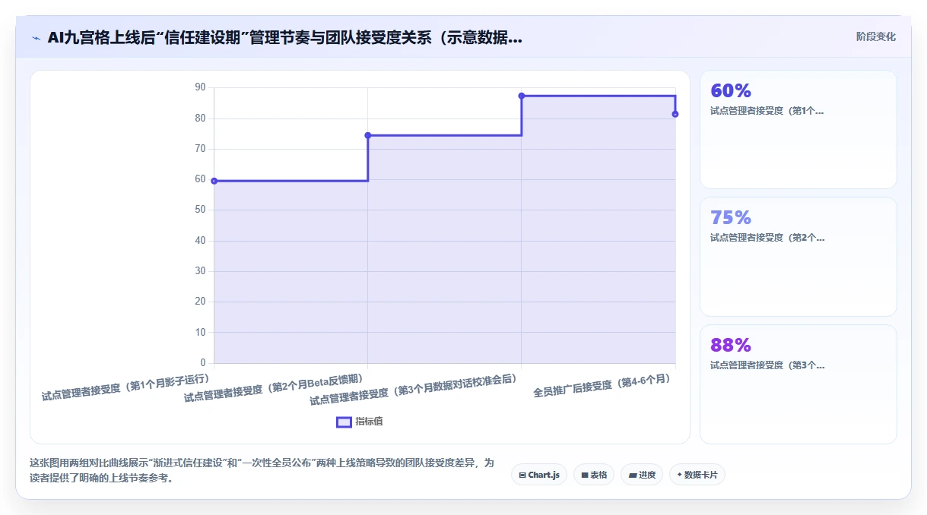Open the 60% metric card

tap(798, 129)
